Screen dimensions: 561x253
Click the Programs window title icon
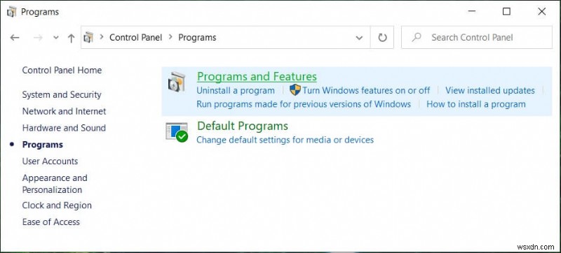[x=11, y=12]
